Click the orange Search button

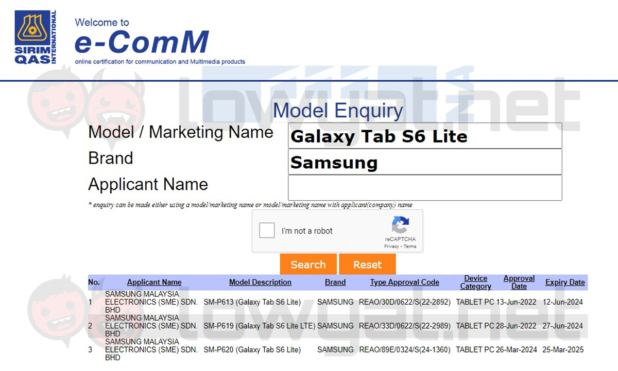click(308, 264)
